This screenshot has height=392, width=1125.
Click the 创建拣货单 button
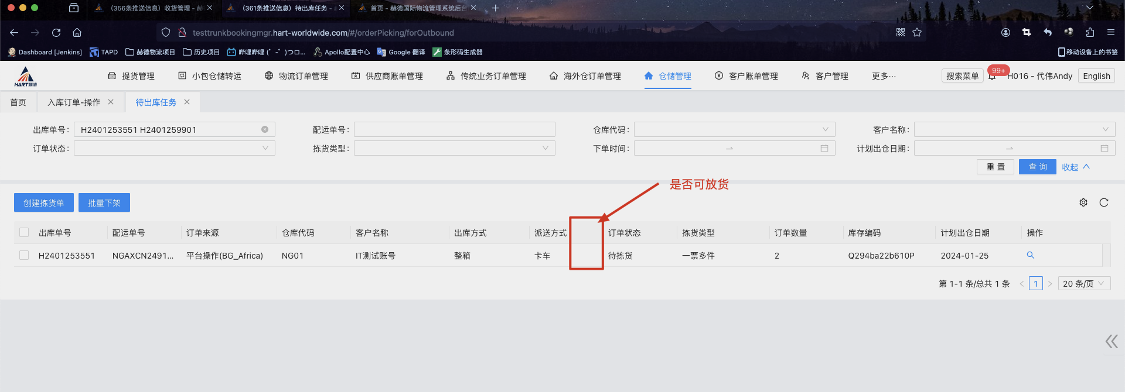pyautogui.click(x=44, y=203)
